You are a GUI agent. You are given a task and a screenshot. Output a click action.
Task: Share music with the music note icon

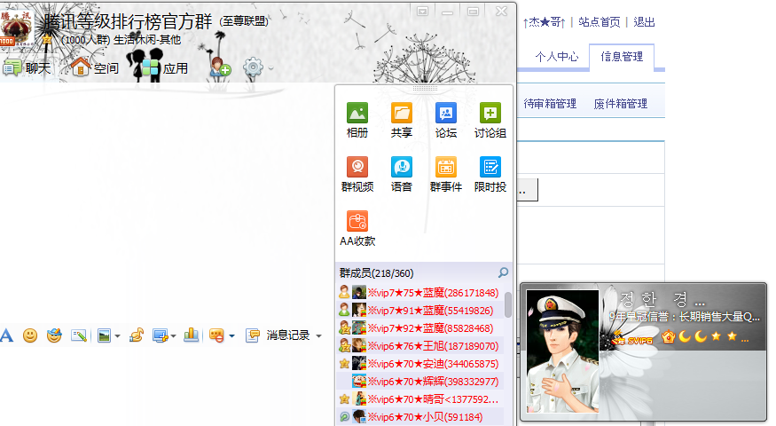pyautogui.click(x=136, y=335)
